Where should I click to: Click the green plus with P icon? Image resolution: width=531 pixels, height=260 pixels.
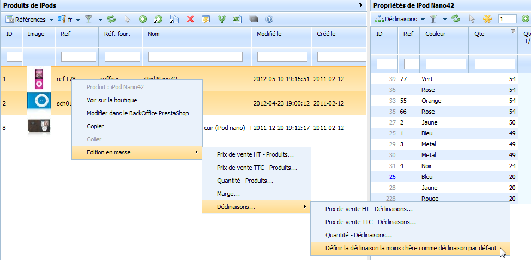(x=158, y=20)
